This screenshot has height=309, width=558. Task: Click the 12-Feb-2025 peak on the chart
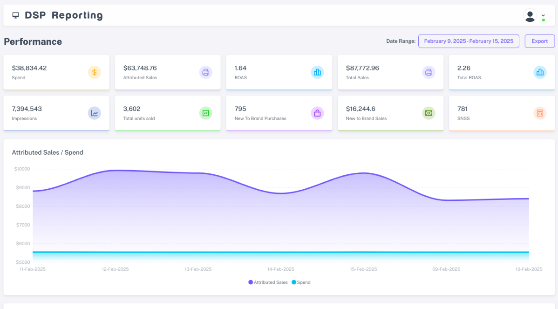click(x=116, y=171)
